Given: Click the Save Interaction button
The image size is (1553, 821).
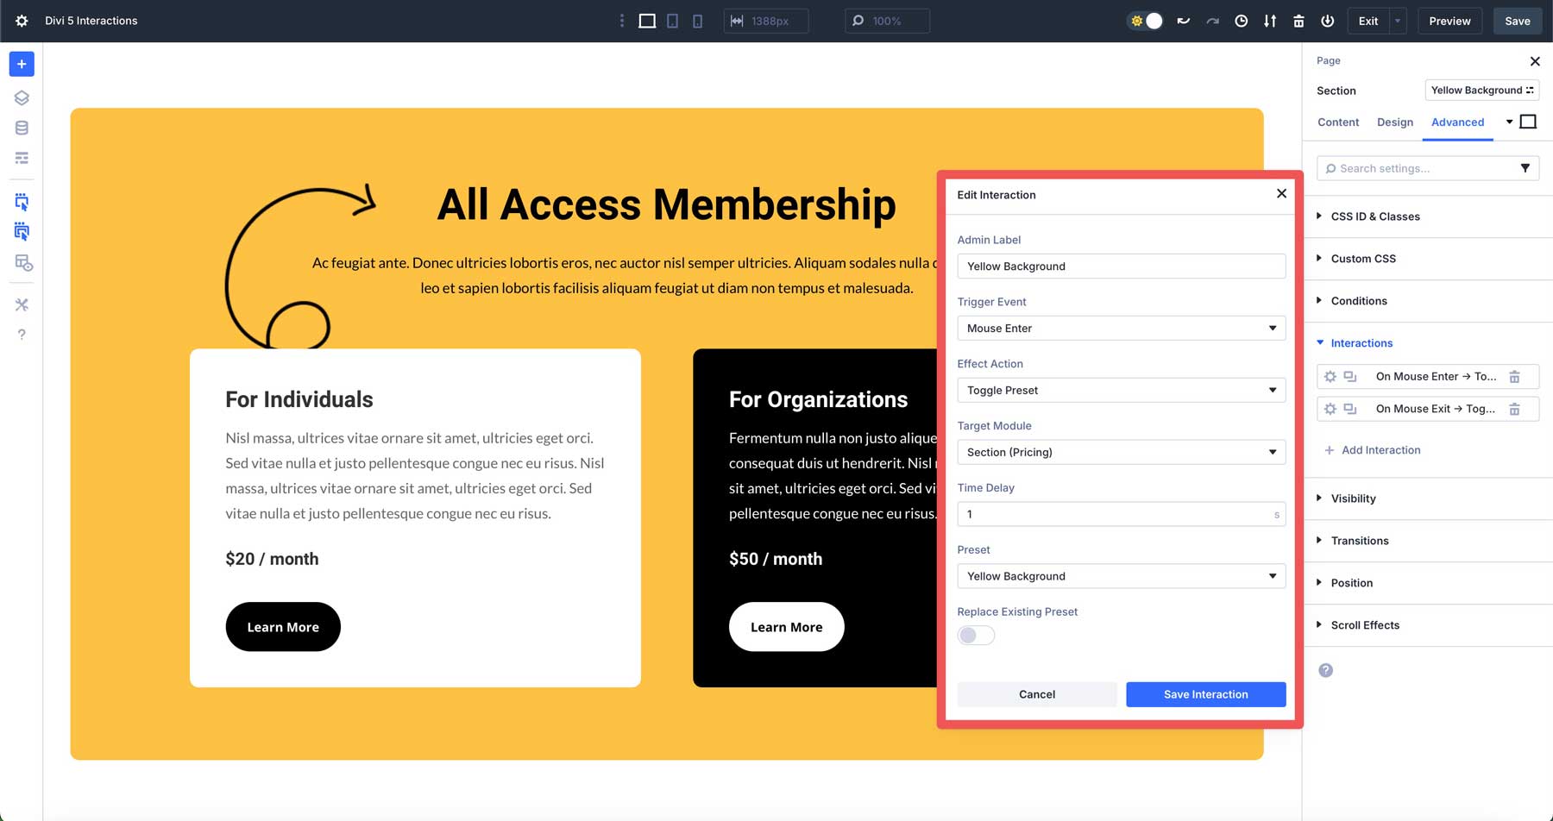Looking at the screenshot, I should click(1205, 694).
